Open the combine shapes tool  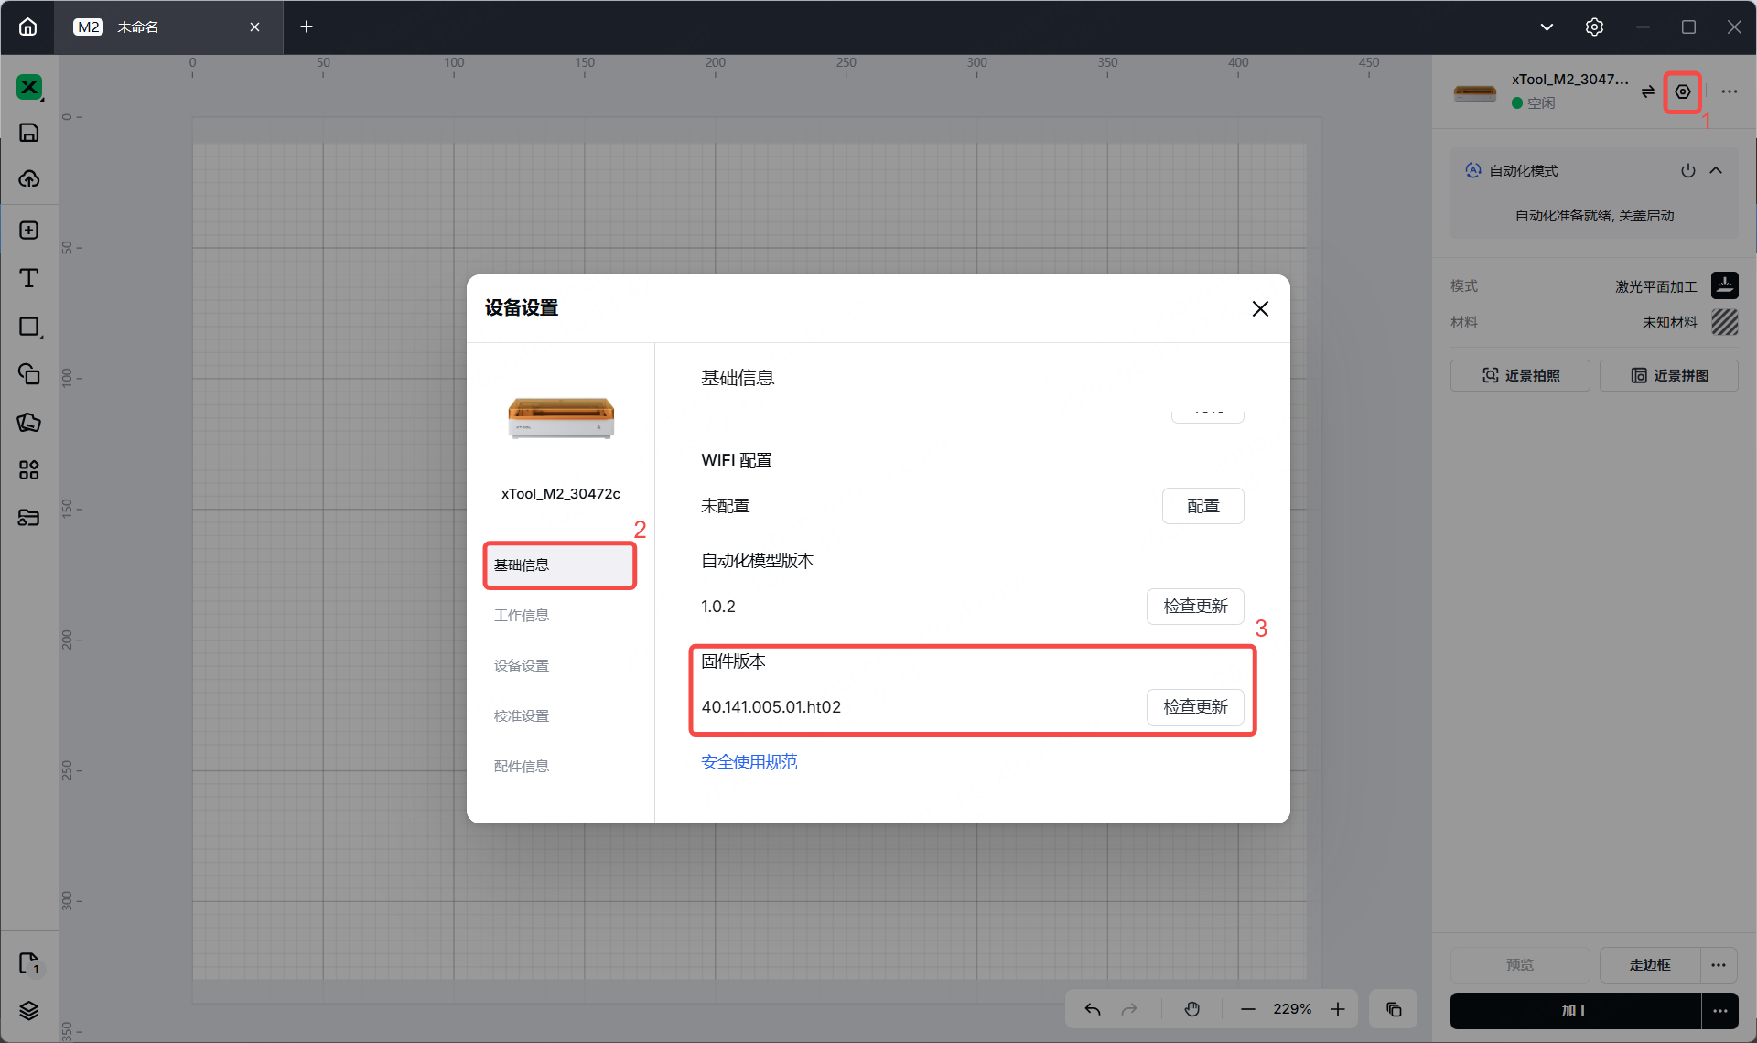pyautogui.click(x=29, y=373)
